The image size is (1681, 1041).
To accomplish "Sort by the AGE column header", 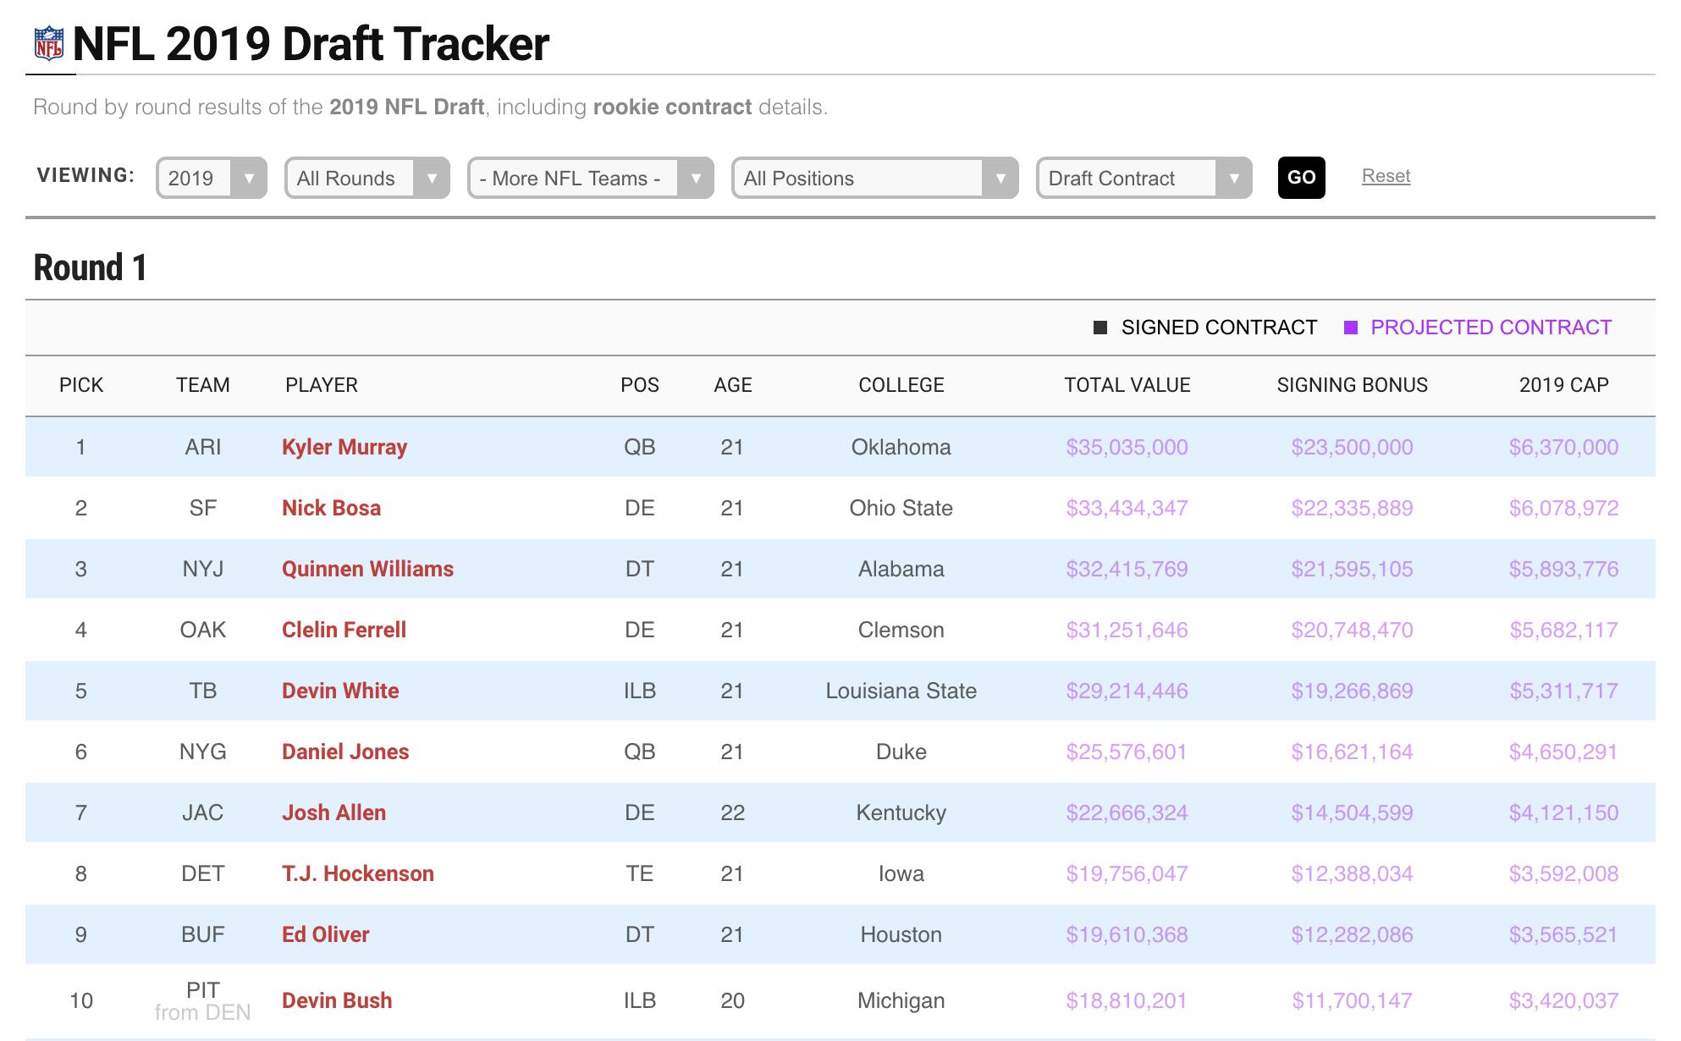I will point(733,385).
